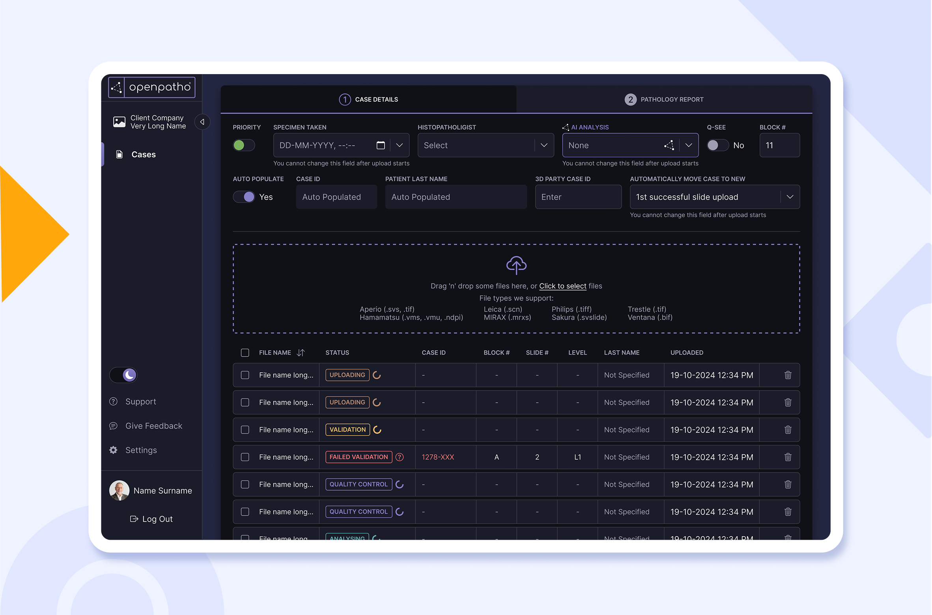Click the openpatho logo
932x615 pixels.
pos(152,87)
